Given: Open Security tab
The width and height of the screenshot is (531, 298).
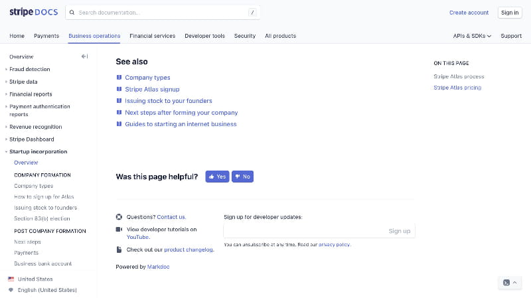Looking at the screenshot, I should (x=245, y=36).
